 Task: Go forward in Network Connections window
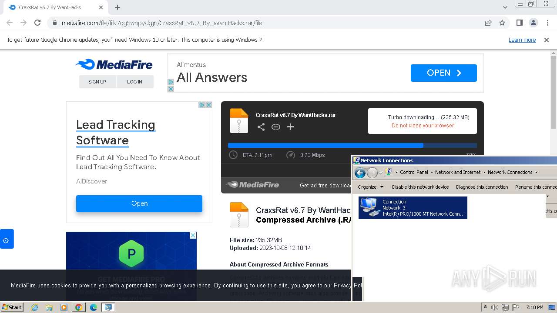click(372, 173)
